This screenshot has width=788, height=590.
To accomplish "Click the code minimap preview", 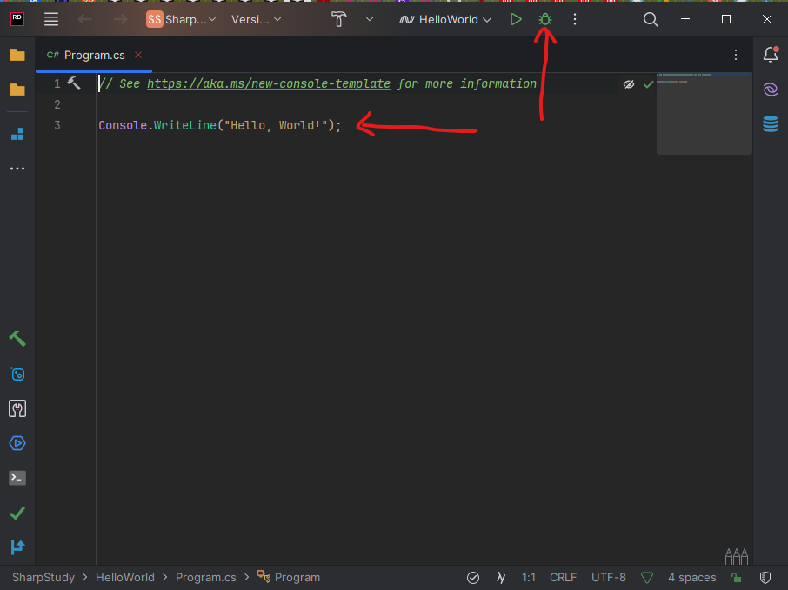I will 705,114.
